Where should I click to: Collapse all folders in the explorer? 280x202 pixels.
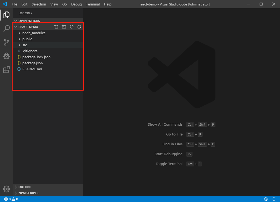[79, 27]
